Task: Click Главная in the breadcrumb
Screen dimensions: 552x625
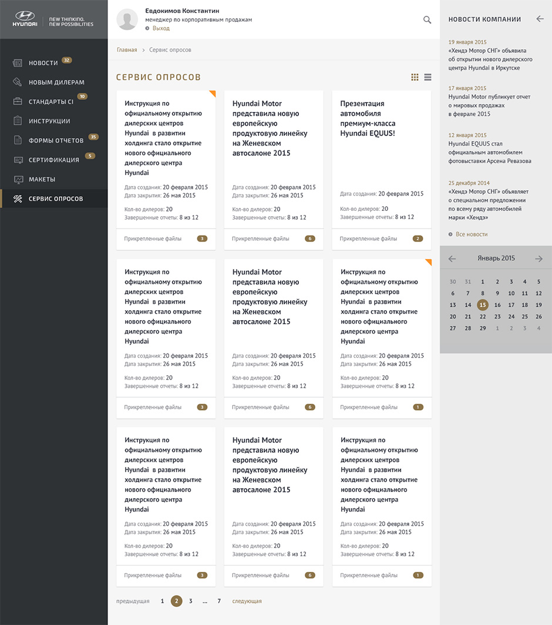Action: click(127, 50)
